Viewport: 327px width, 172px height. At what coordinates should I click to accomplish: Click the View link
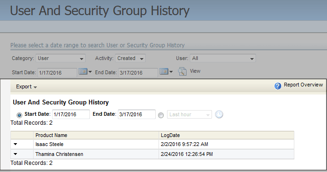pyautogui.click(x=195, y=71)
